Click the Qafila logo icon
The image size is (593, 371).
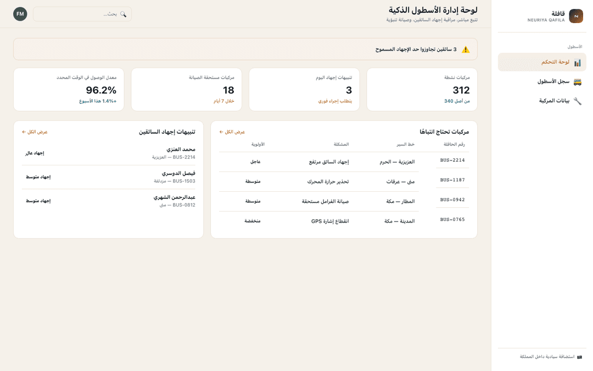(x=575, y=16)
